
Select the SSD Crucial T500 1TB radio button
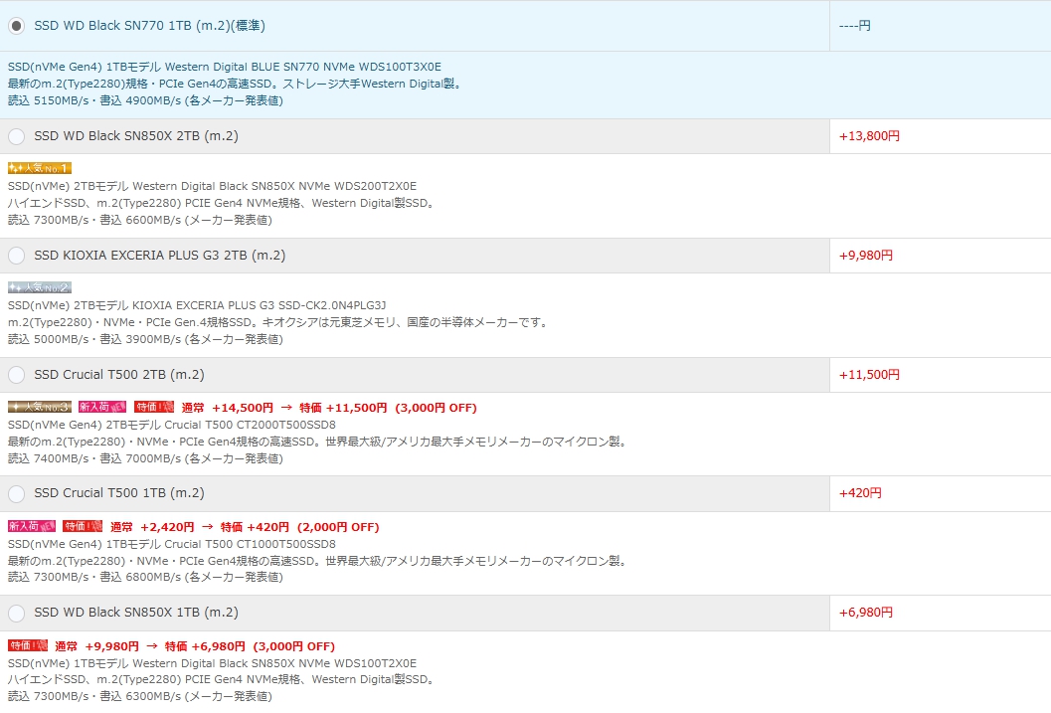[x=17, y=494]
